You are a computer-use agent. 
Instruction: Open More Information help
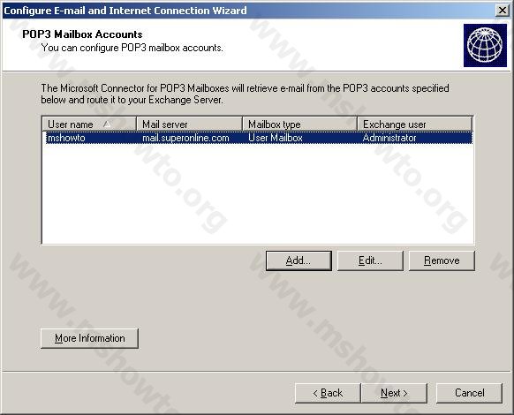(x=89, y=338)
